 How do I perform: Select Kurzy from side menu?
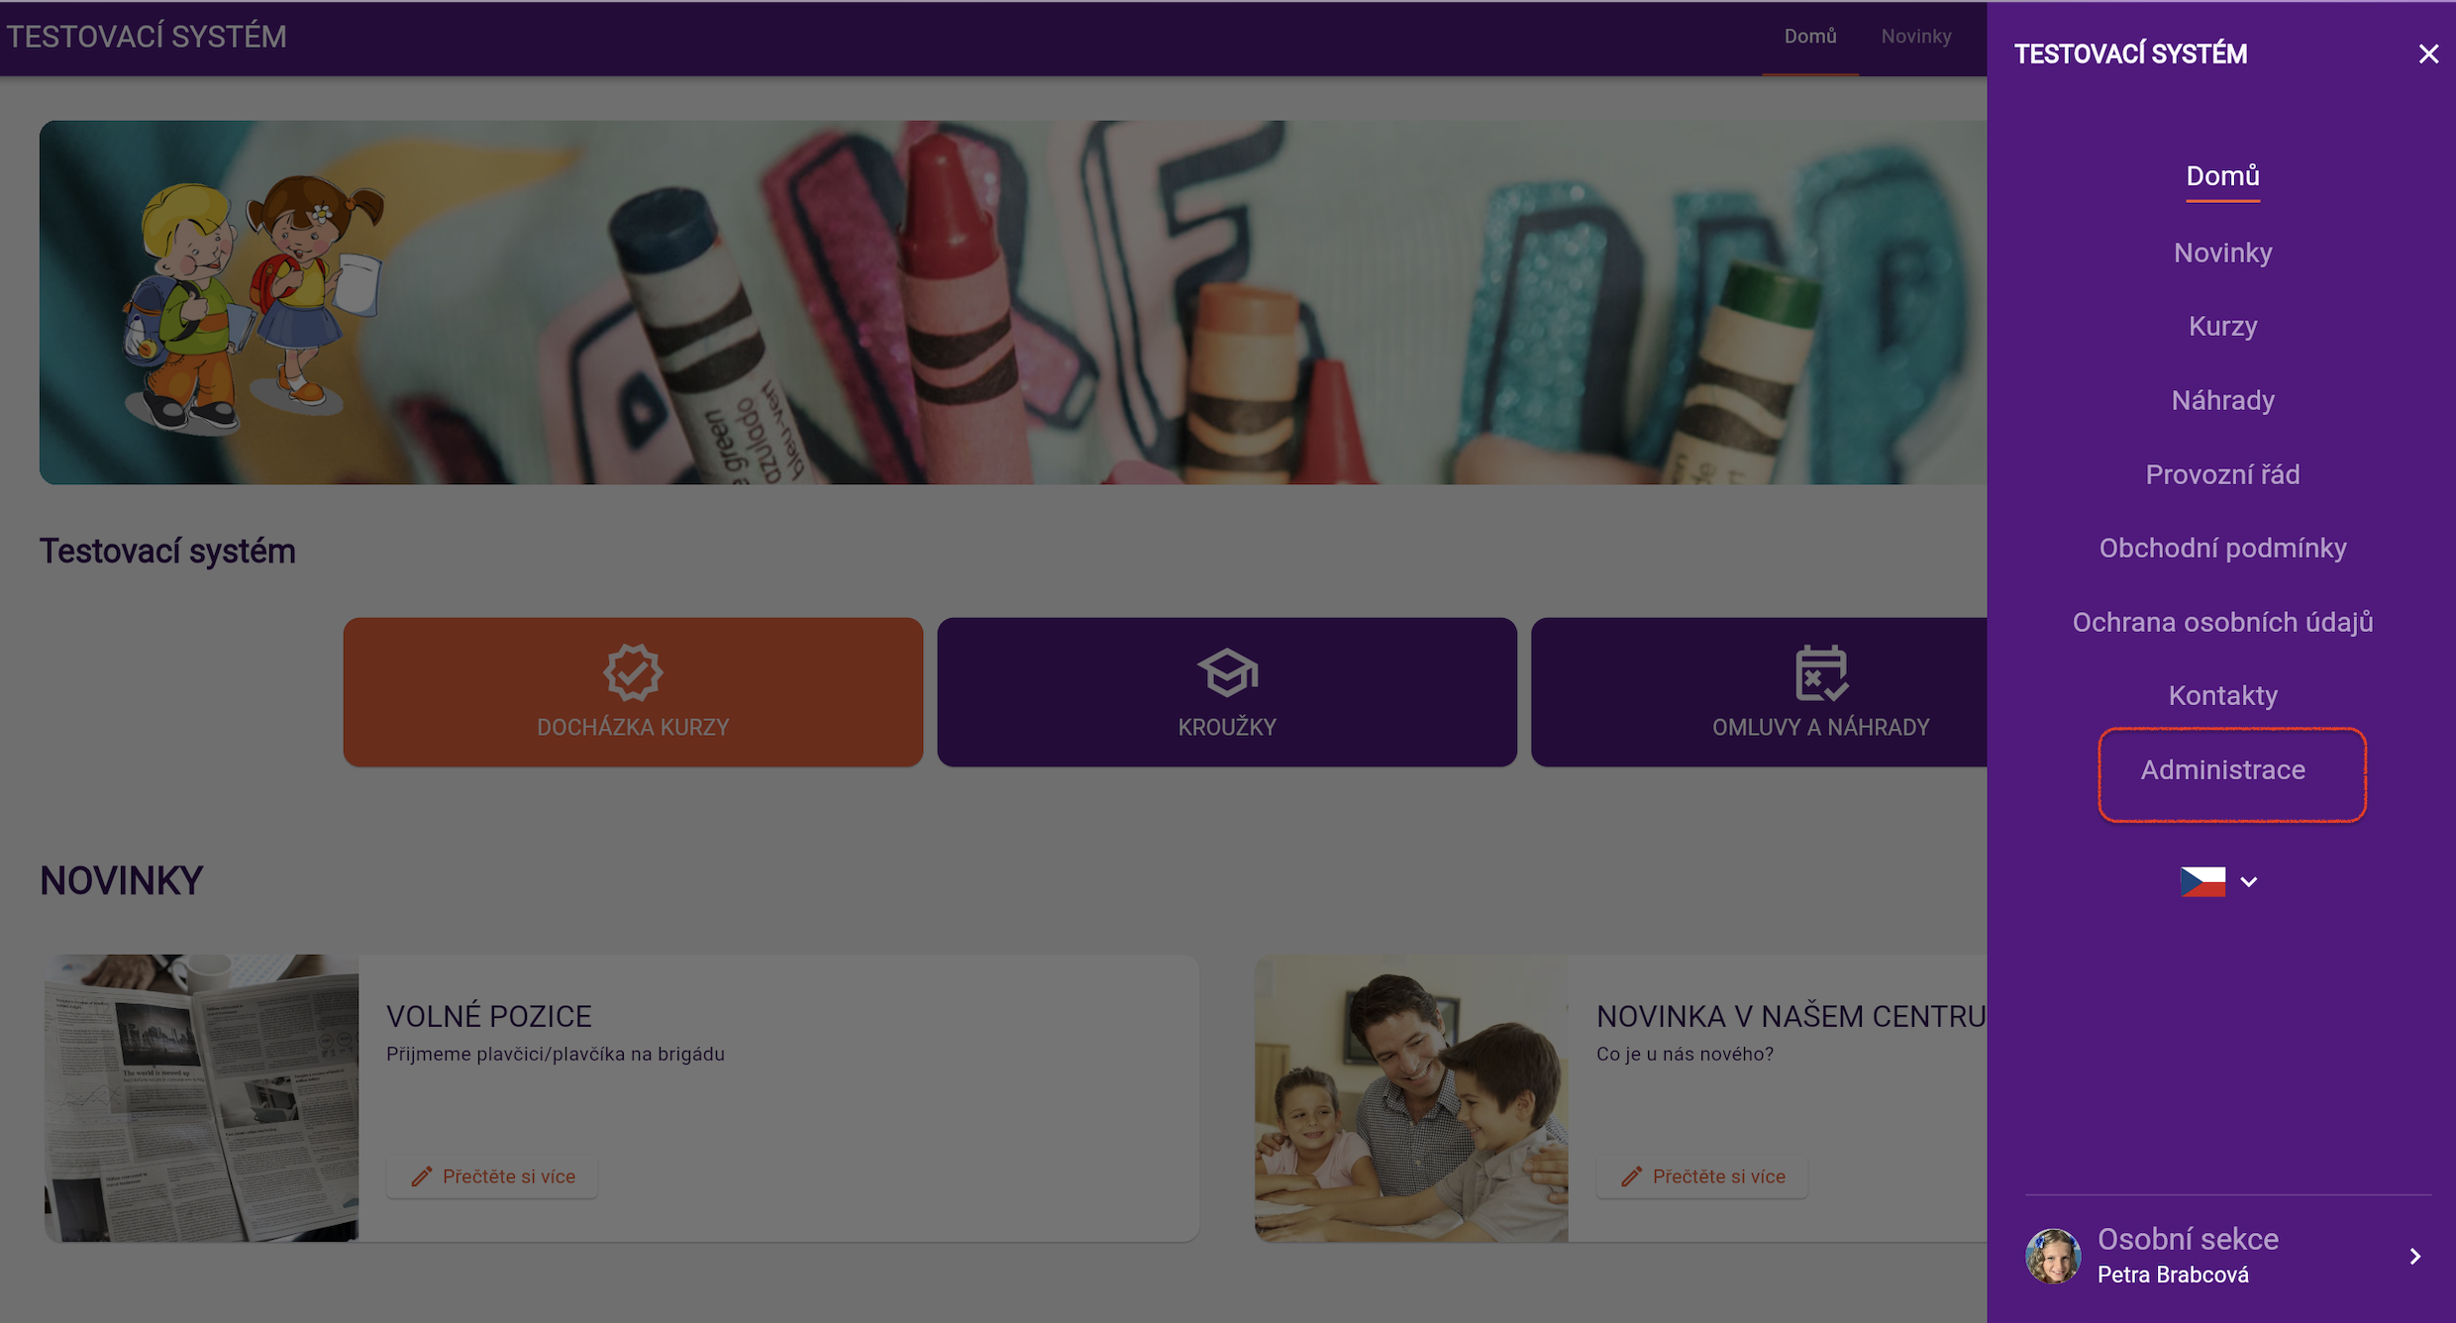tap(2222, 326)
